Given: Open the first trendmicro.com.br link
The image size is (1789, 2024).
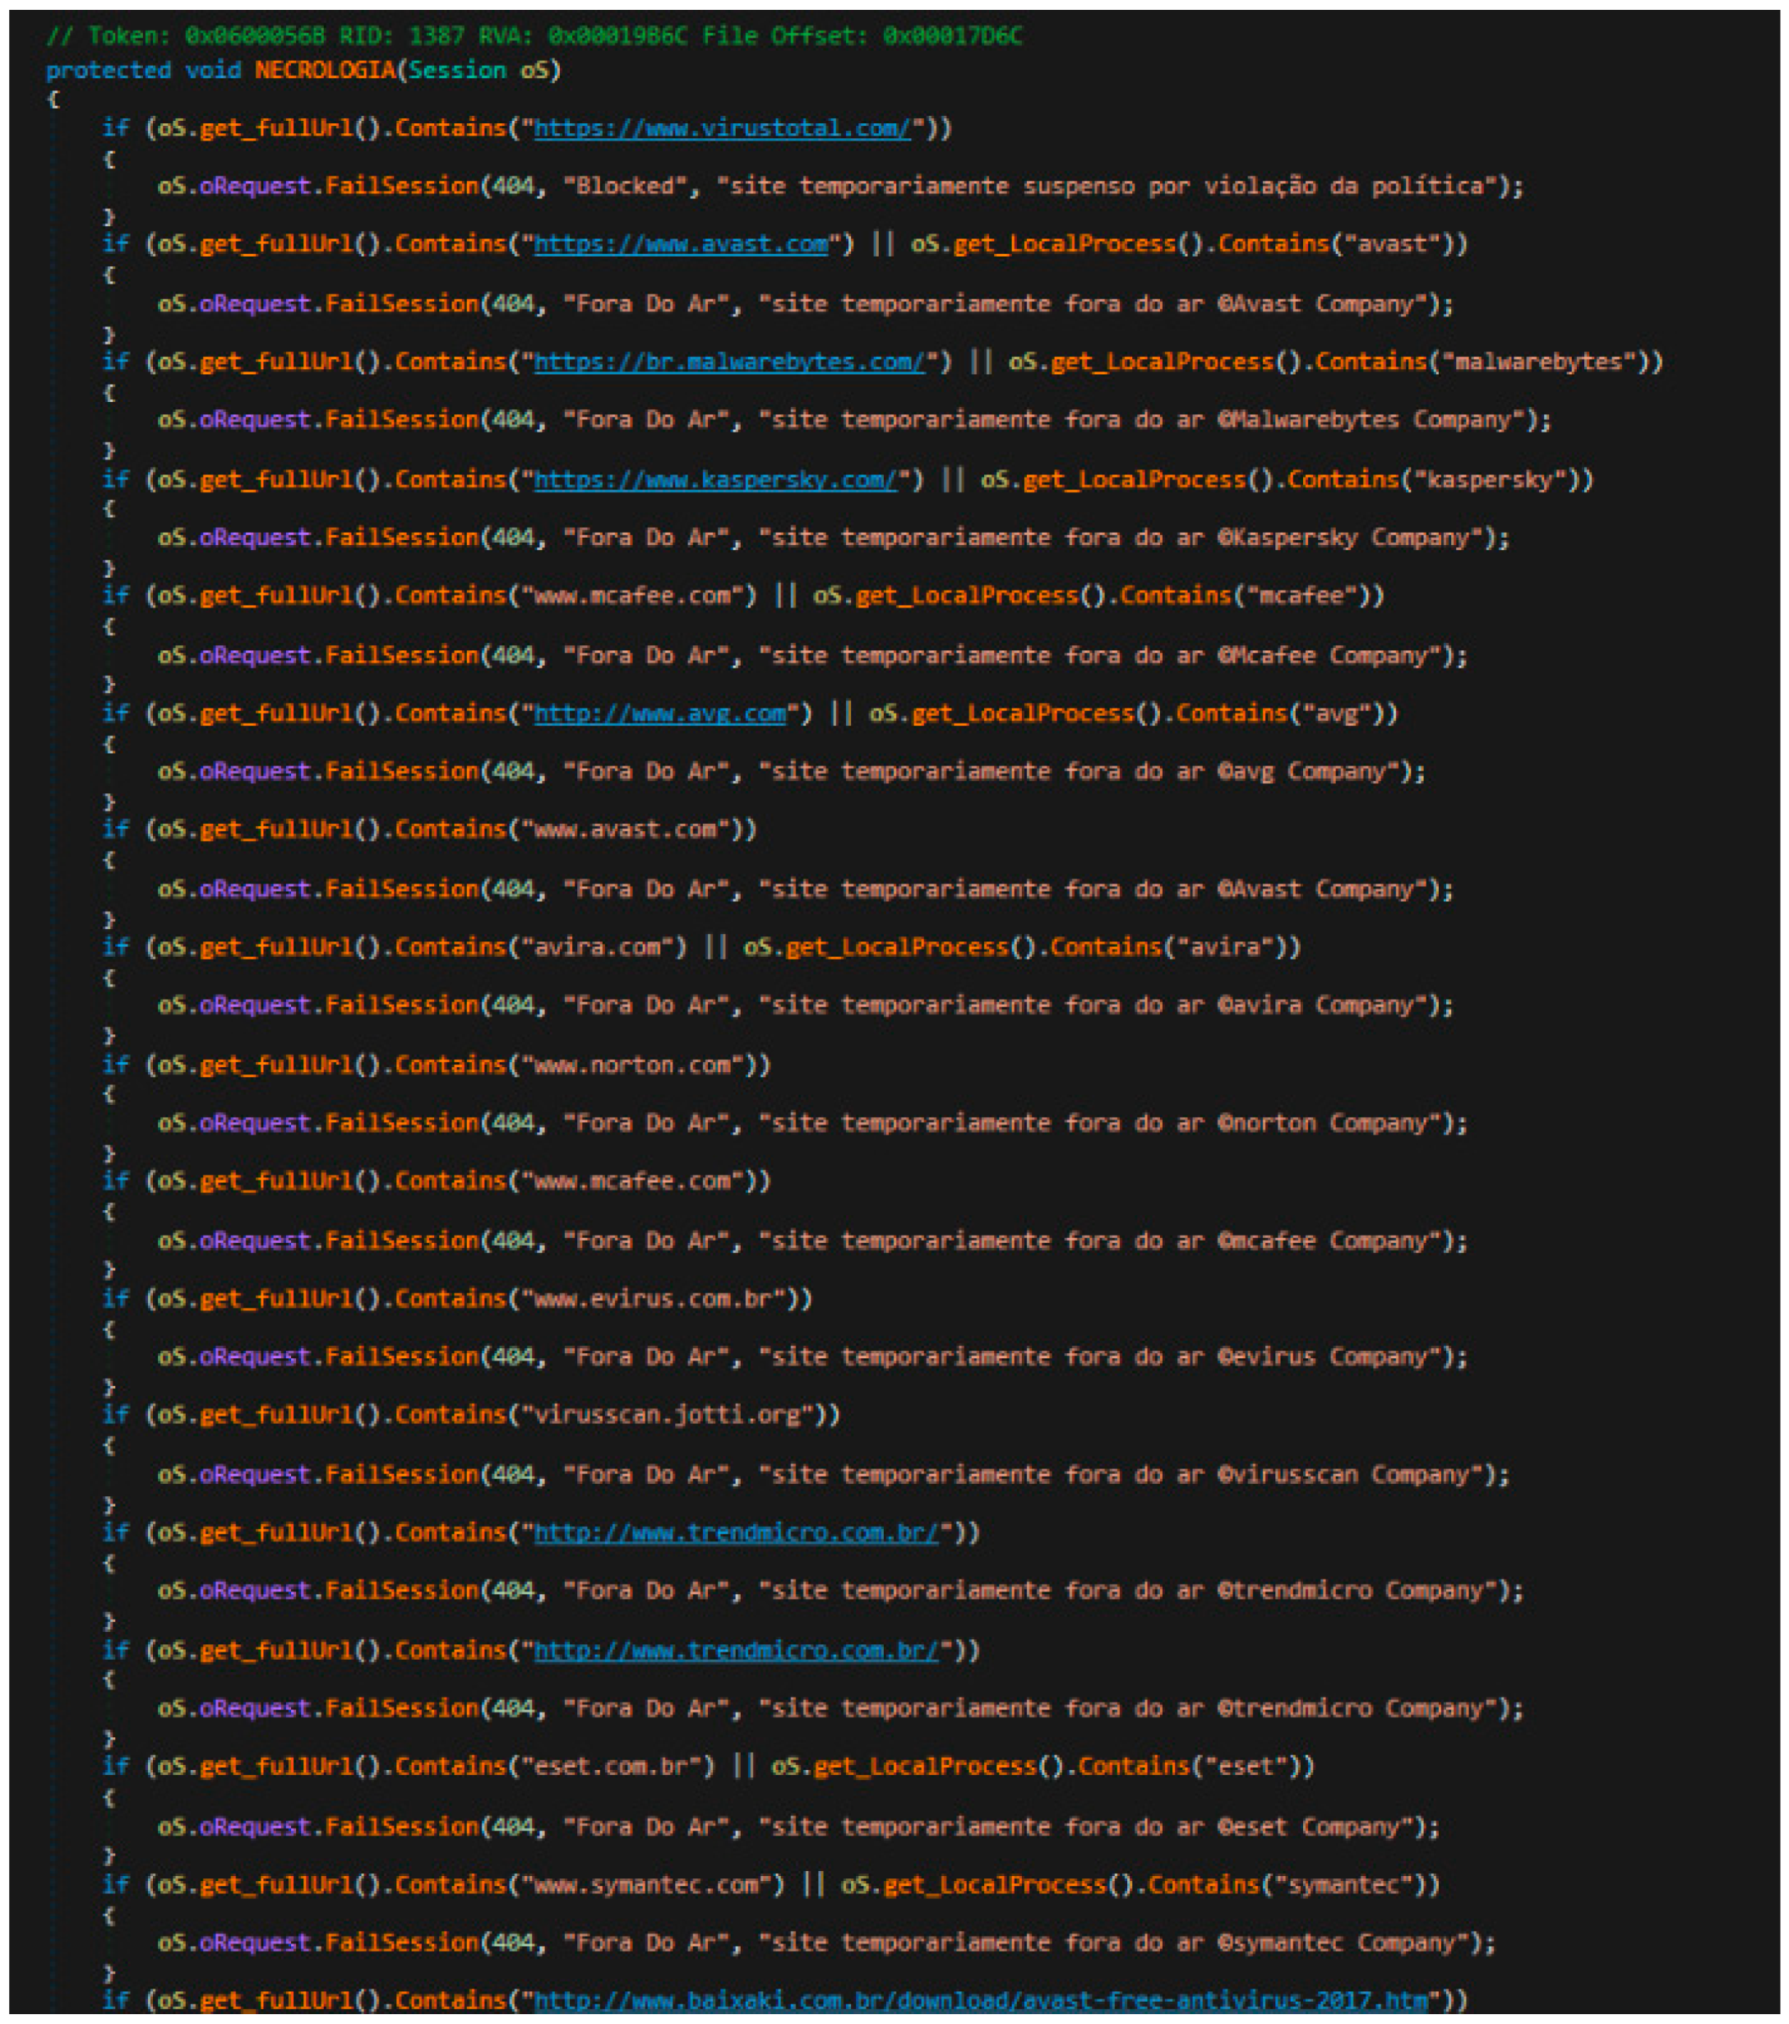Looking at the screenshot, I should 736,1533.
